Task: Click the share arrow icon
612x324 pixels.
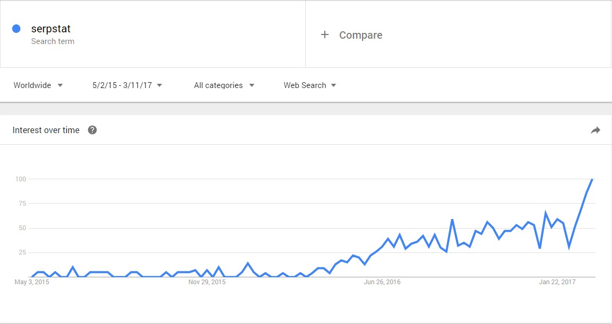Action: tap(595, 130)
